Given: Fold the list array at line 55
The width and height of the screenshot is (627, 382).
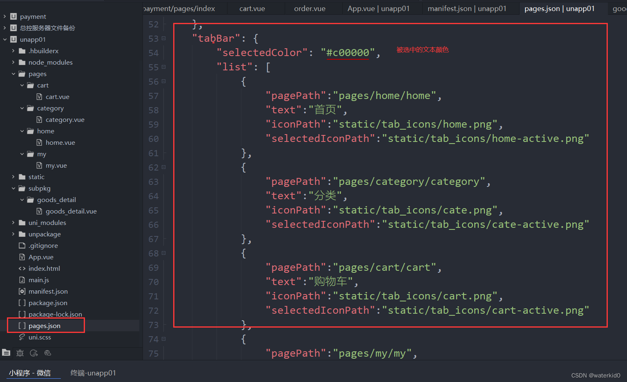Looking at the screenshot, I should coord(163,67).
